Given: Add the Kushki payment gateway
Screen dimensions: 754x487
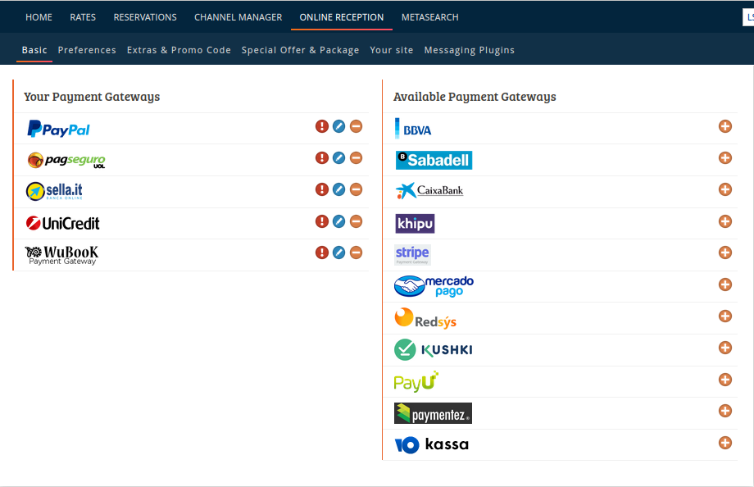Looking at the screenshot, I should (x=725, y=348).
